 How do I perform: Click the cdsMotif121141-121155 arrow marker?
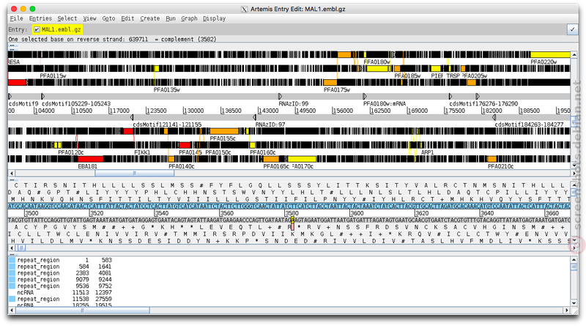(x=132, y=117)
